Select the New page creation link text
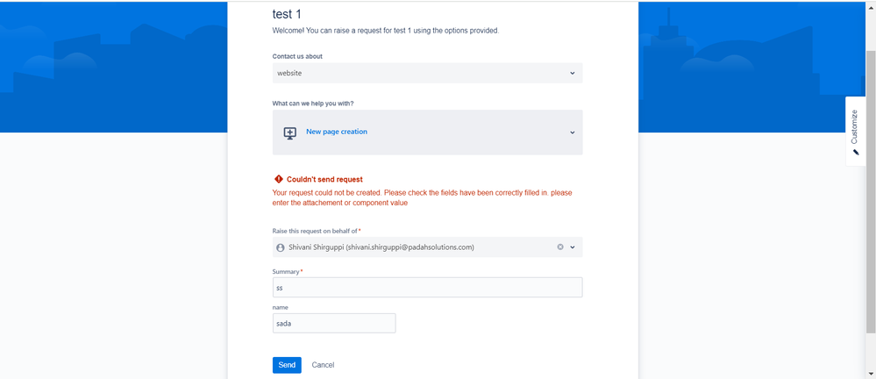The width and height of the screenshot is (876, 379). coord(337,132)
